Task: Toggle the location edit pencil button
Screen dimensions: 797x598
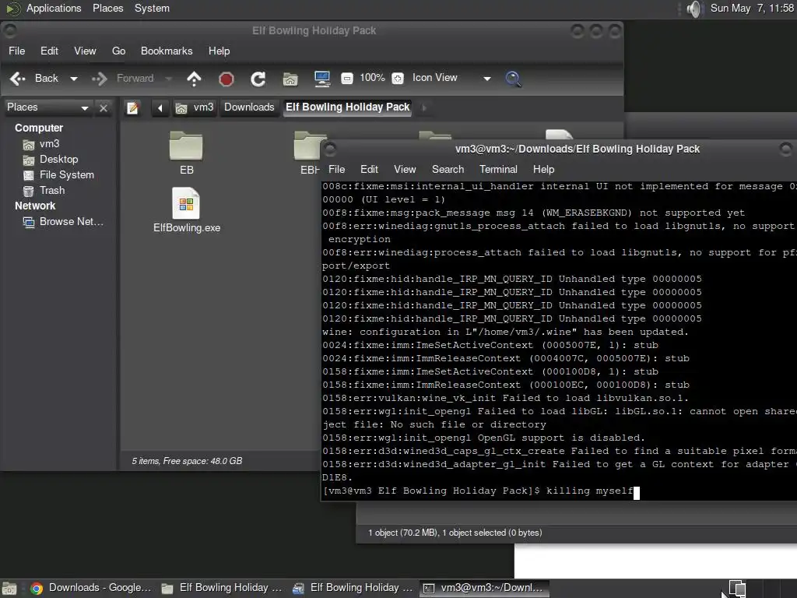Action: tap(132, 107)
